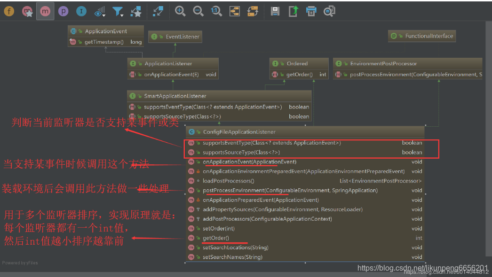Click the getTimestamp() method row

pyautogui.click(x=106, y=42)
